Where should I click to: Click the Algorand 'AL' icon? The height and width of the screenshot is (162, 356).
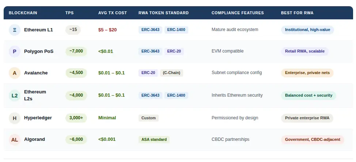(x=15, y=139)
